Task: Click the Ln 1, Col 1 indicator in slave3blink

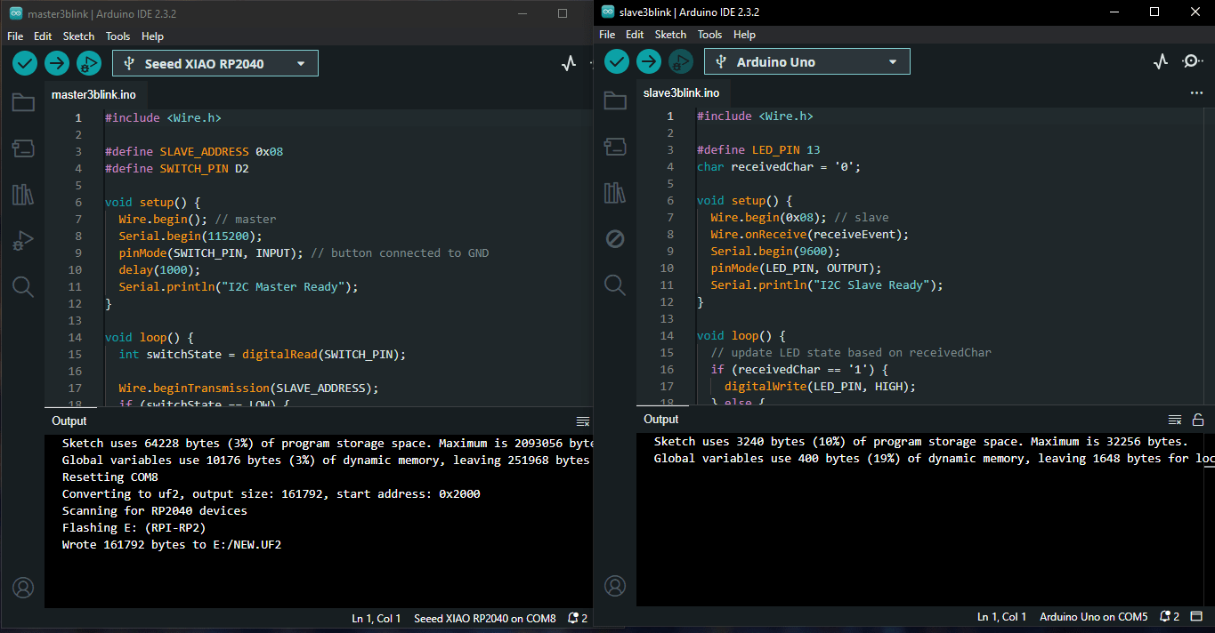Action: click(1002, 617)
